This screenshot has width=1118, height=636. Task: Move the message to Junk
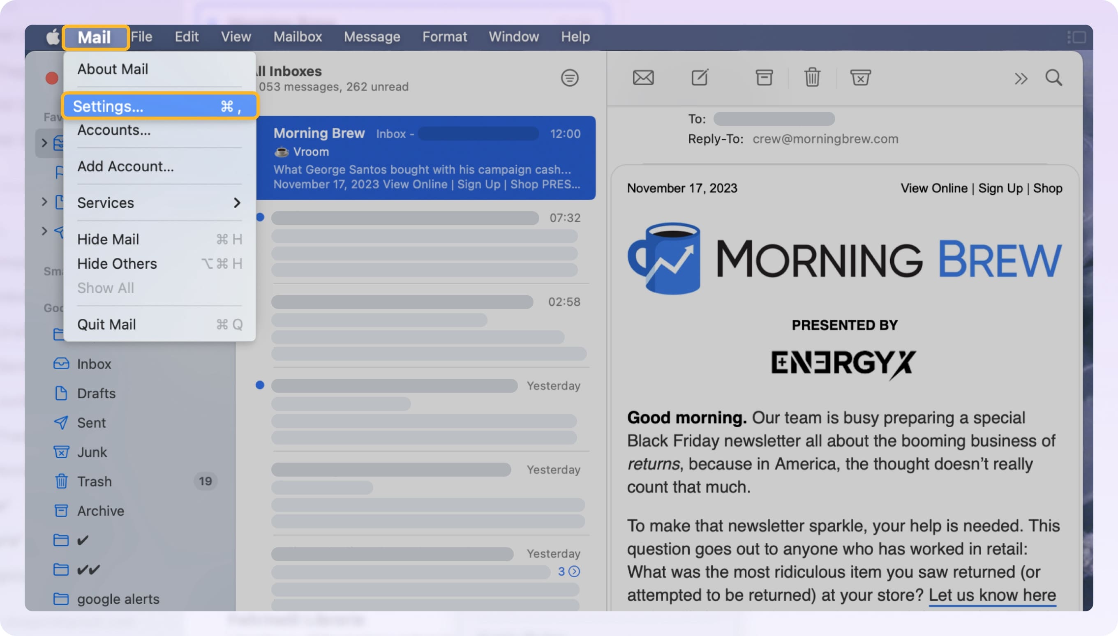coord(860,78)
